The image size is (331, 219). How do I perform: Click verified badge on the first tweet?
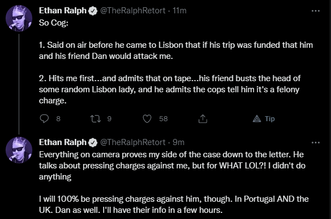(93, 11)
